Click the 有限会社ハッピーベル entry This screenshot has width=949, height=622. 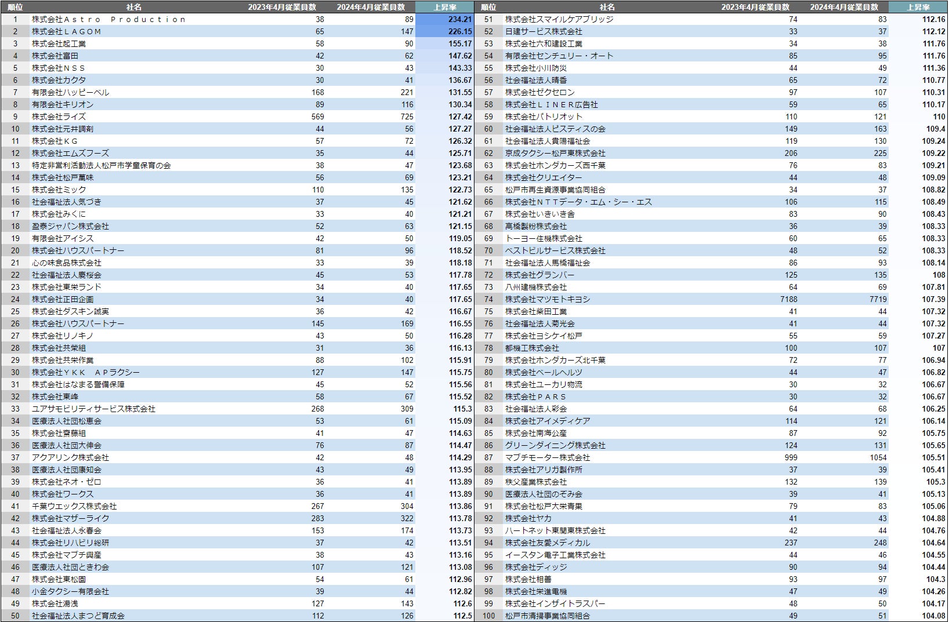pos(70,92)
